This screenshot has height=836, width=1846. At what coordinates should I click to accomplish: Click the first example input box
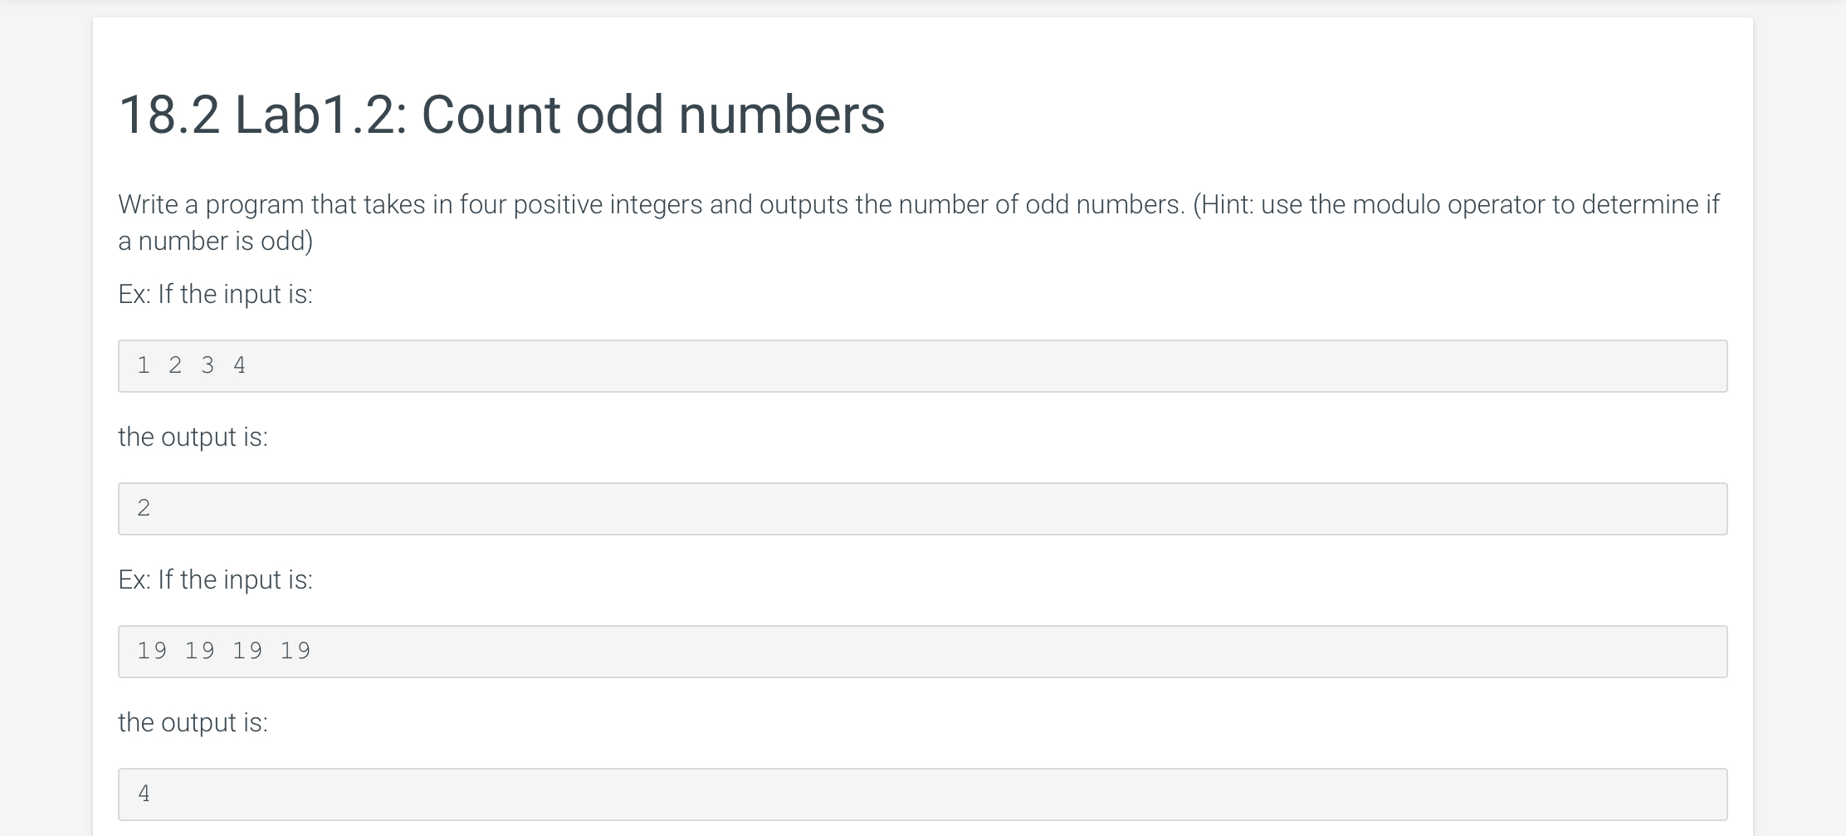[923, 366]
